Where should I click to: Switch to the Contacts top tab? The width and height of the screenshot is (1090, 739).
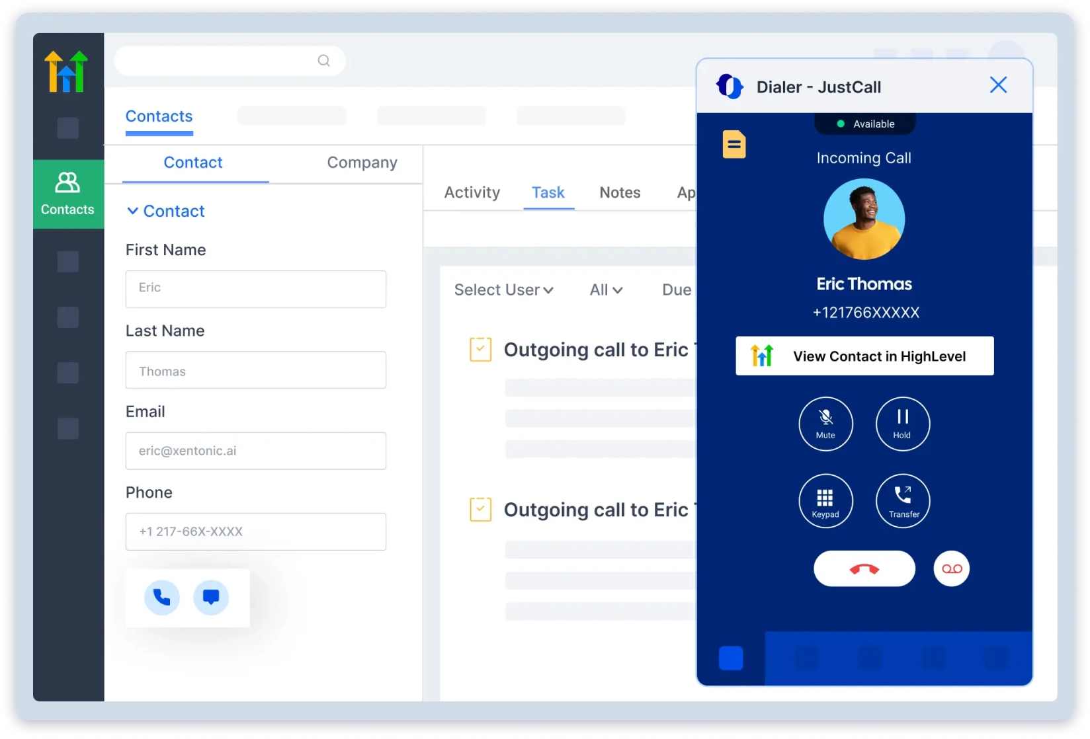tap(159, 116)
